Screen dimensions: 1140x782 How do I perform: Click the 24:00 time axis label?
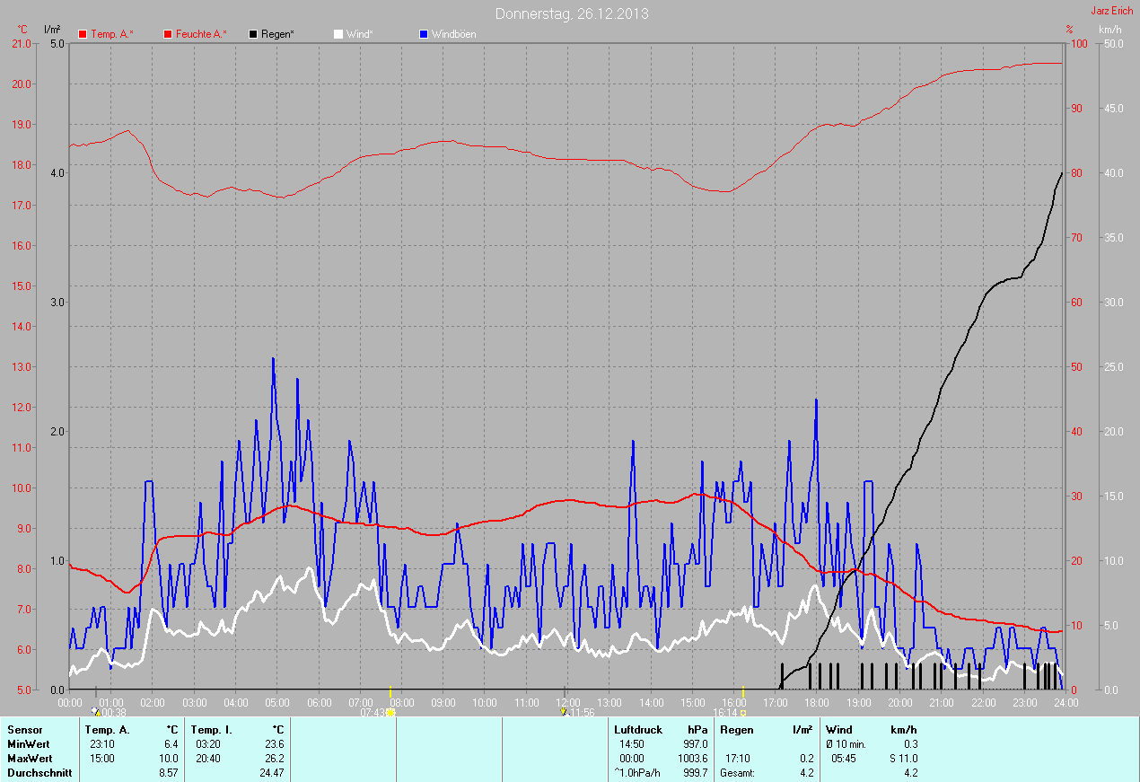click(1065, 702)
